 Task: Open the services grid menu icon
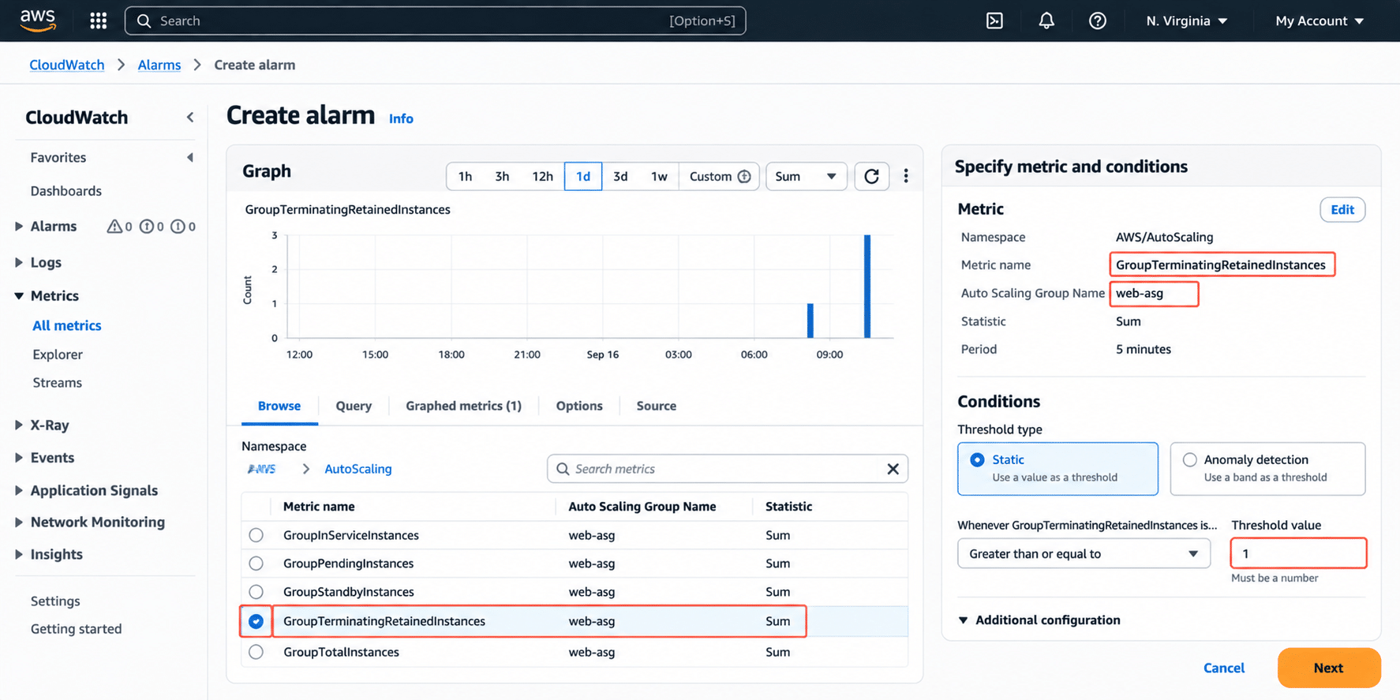click(x=98, y=21)
